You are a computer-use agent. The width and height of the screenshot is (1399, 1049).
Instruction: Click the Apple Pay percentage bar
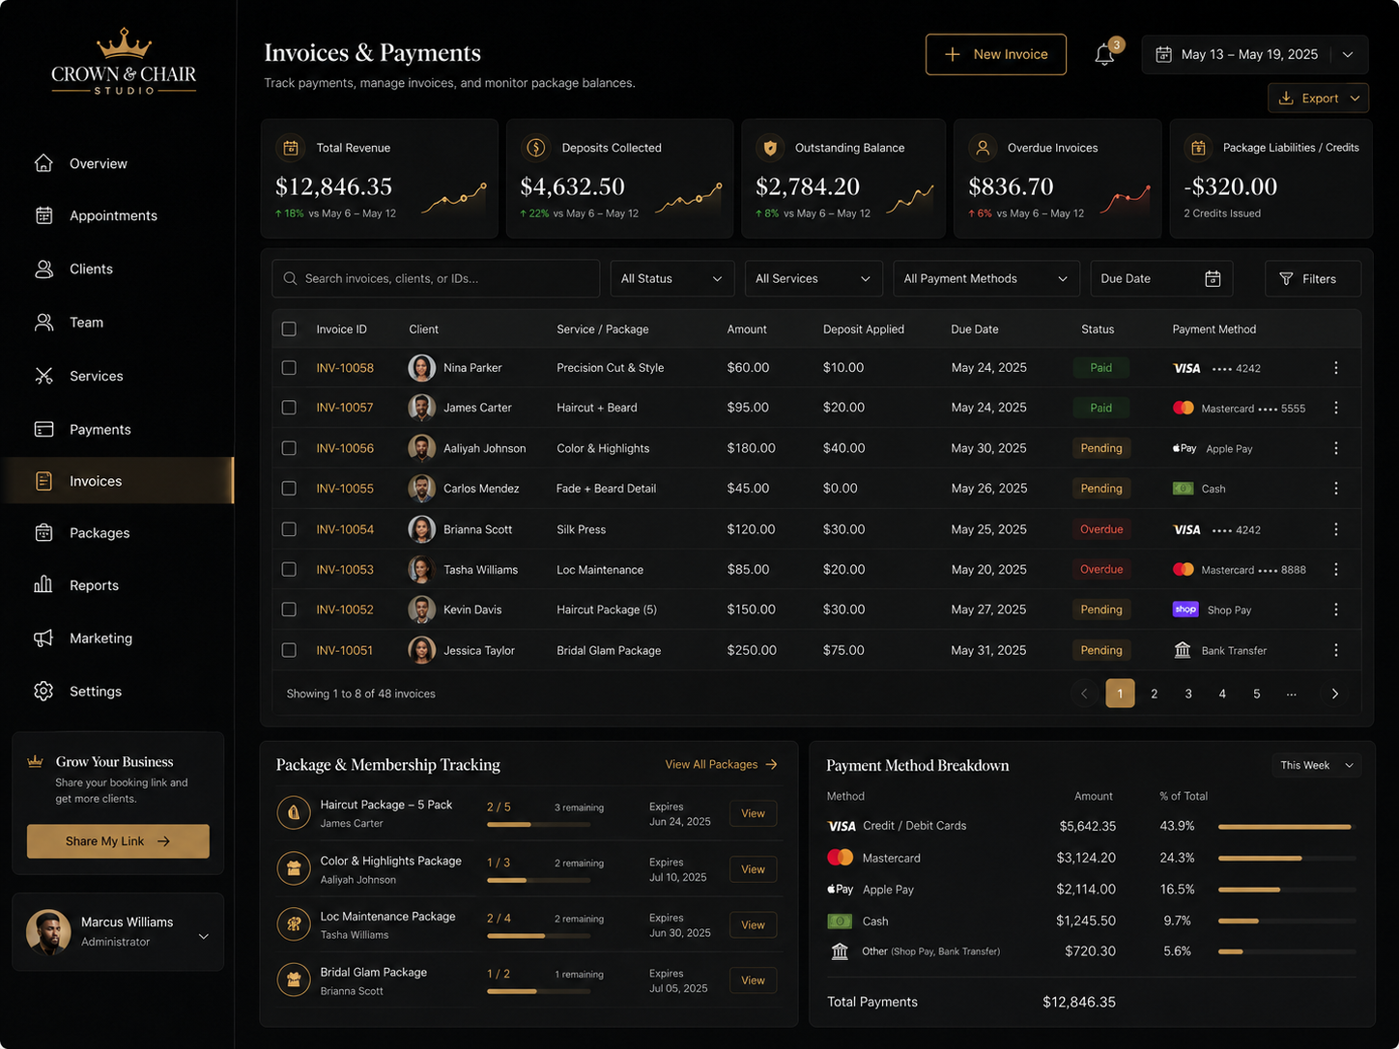(1287, 890)
